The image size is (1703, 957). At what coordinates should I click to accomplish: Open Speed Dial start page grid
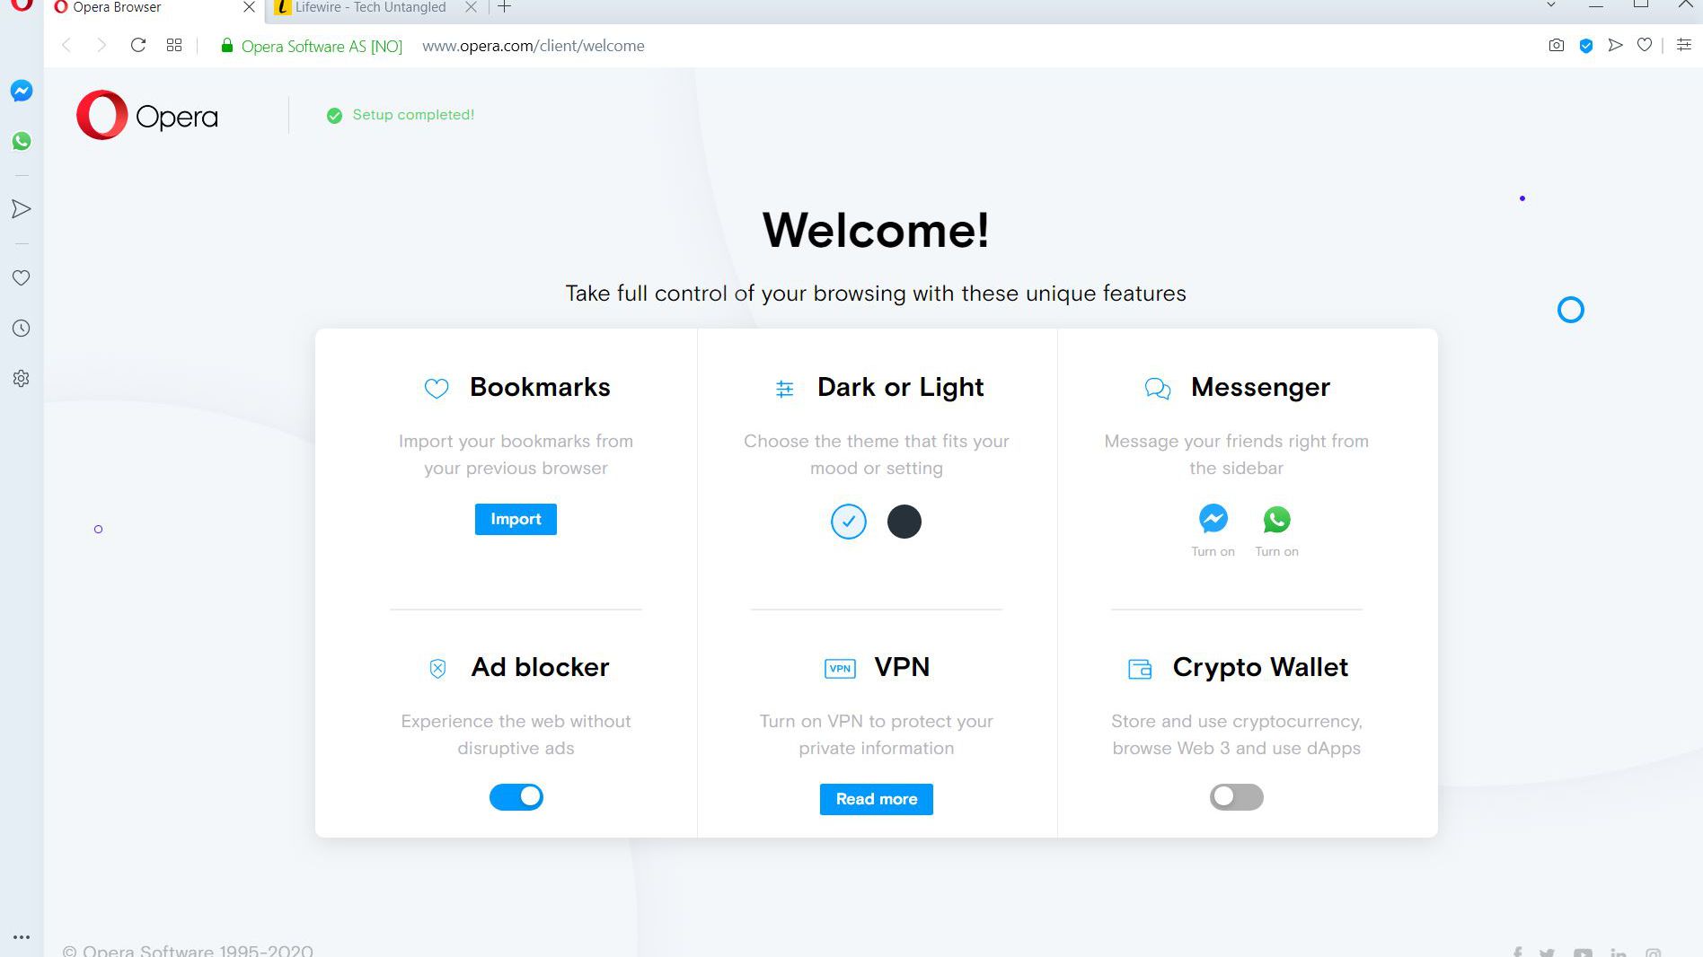pos(174,46)
